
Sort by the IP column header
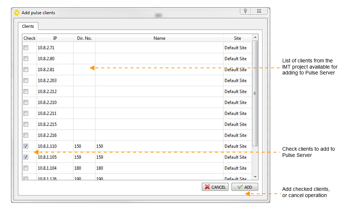[55, 38]
